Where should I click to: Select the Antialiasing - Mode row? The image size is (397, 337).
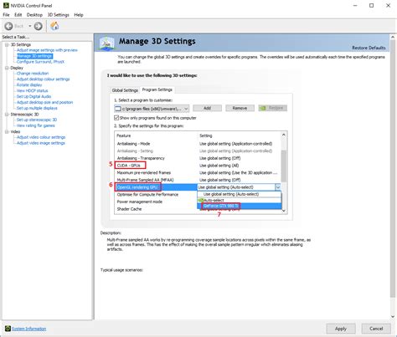[x=198, y=144]
